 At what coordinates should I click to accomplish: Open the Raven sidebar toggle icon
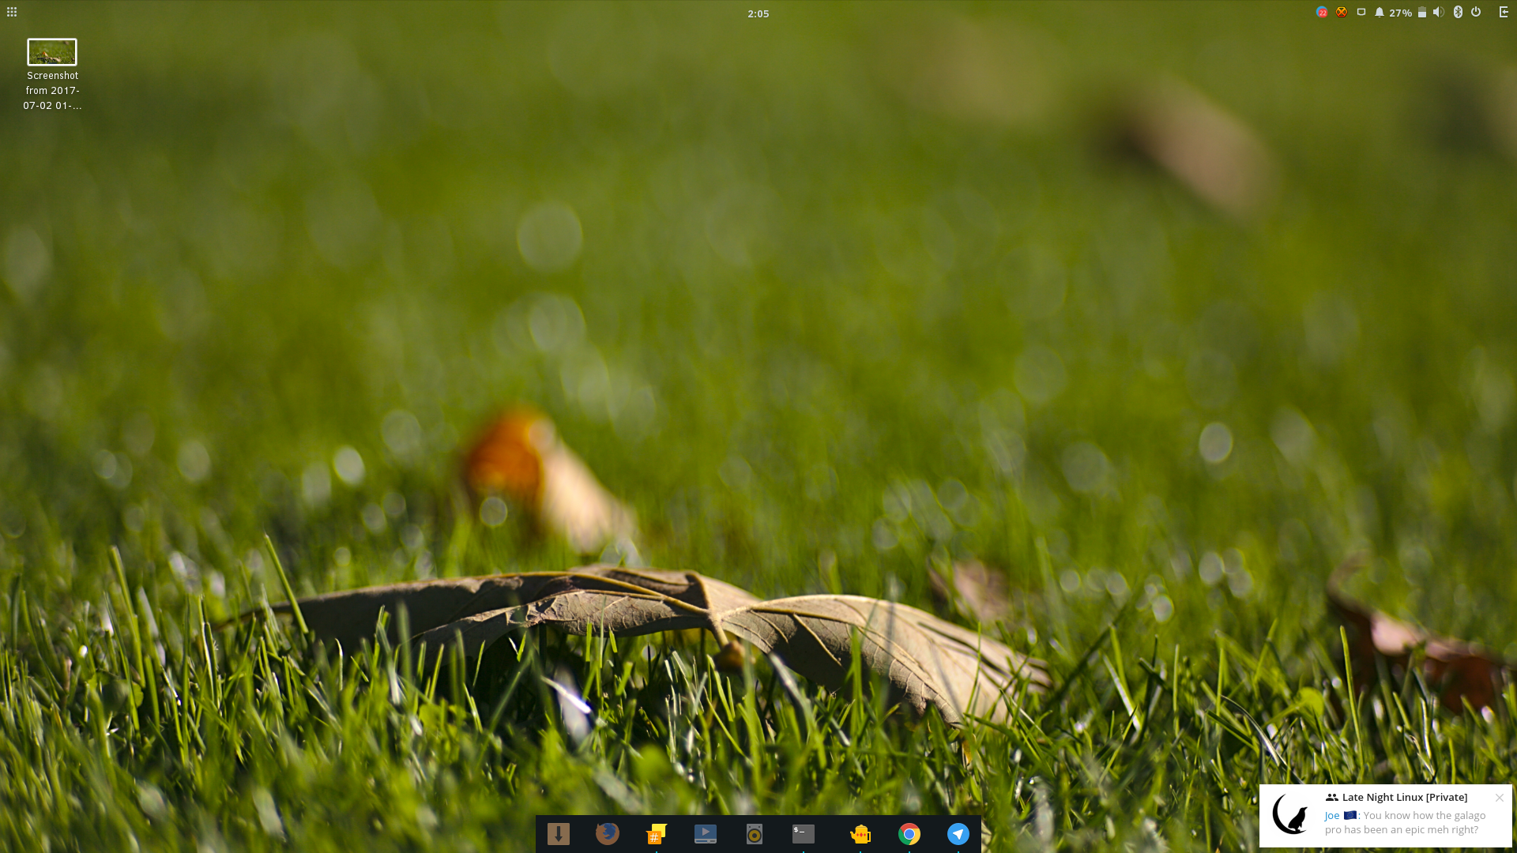(1504, 12)
